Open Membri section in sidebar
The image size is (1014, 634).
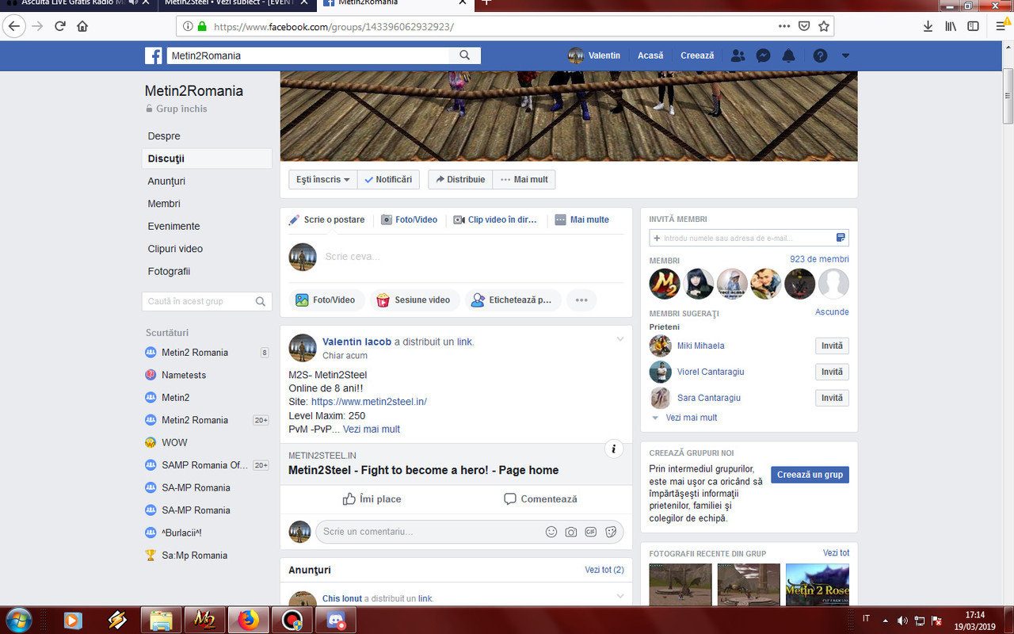164,204
